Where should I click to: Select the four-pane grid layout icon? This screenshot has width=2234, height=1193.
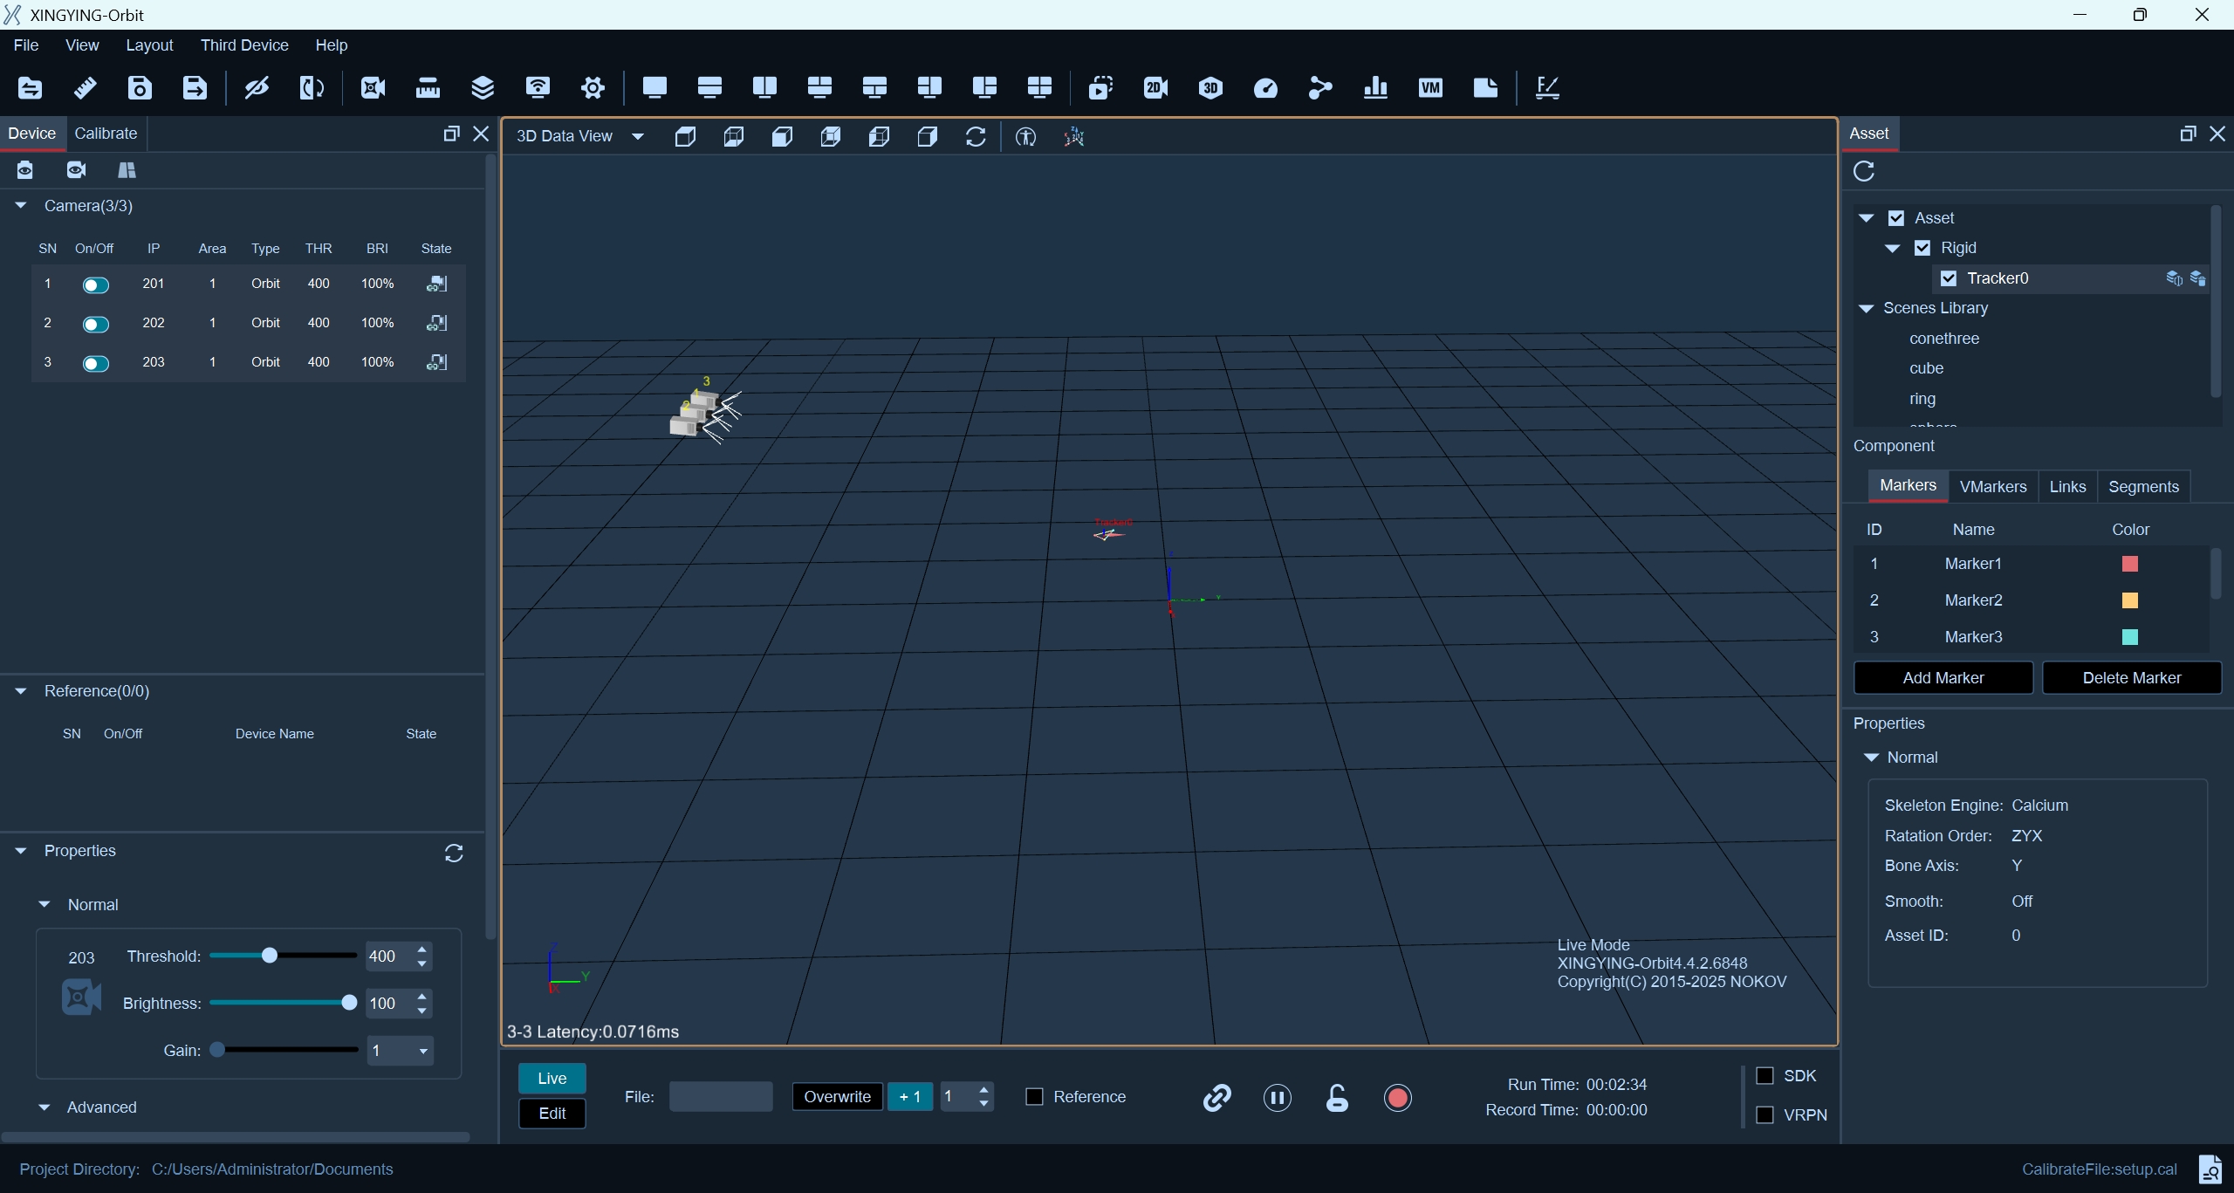[1039, 87]
